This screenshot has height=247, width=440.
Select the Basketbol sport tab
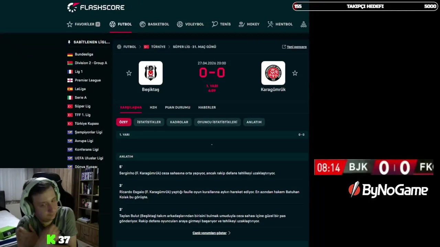pyautogui.click(x=154, y=24)
